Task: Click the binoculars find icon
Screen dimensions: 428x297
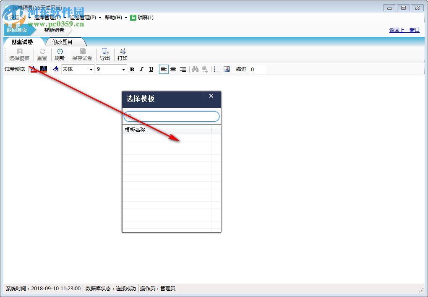Action: tap(195, 69)
